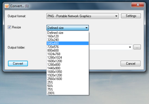Select the 75% scale option
The image size is (149, 104).
[x=68, y=89]
